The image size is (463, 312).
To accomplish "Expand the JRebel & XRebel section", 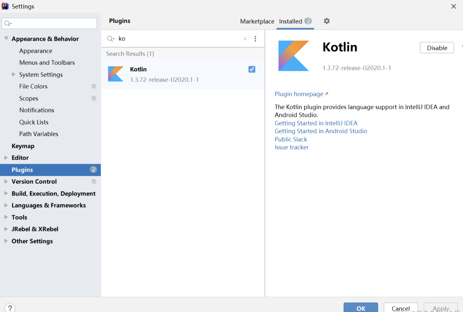I will pyautogui.click(x=6, y=229).
